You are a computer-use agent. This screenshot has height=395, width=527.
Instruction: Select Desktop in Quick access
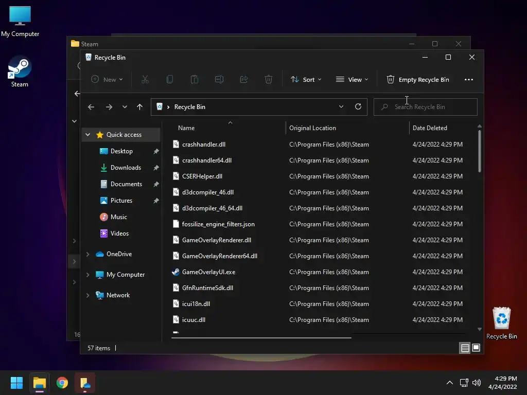121,151
